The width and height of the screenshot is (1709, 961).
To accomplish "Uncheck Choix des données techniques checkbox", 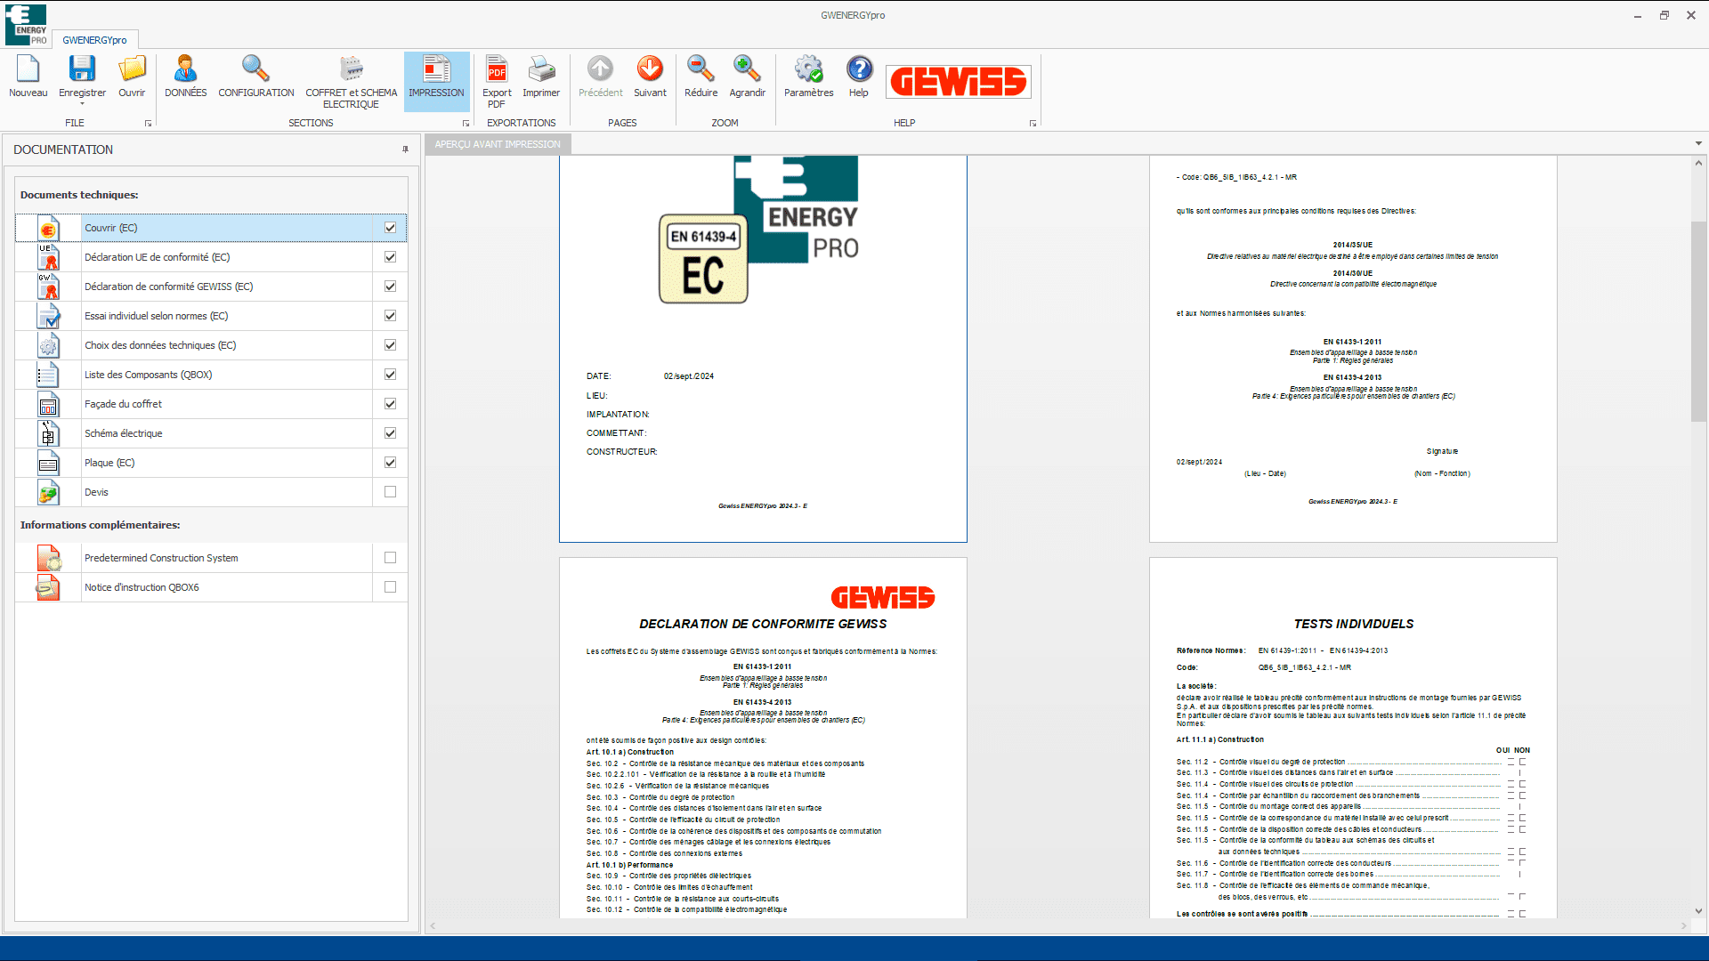I will click(390, 345).
